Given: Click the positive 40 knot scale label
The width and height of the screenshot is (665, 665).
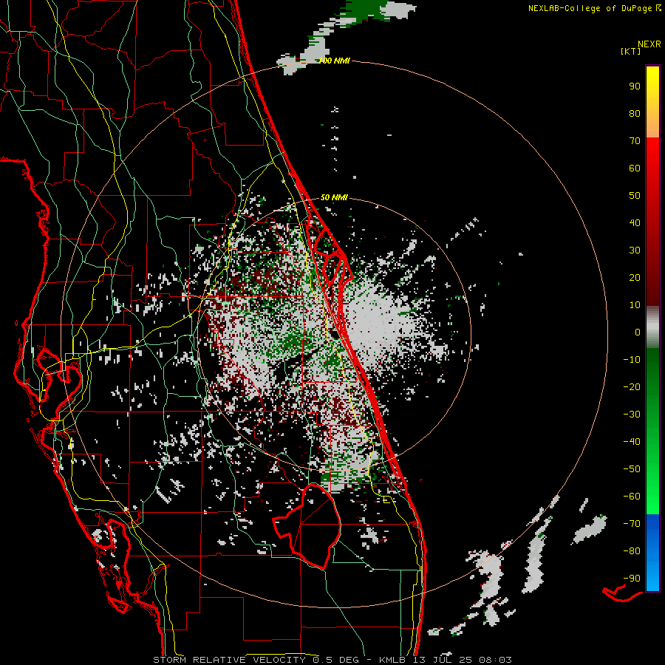Looking at the screenshot, I should coord(635,222).
